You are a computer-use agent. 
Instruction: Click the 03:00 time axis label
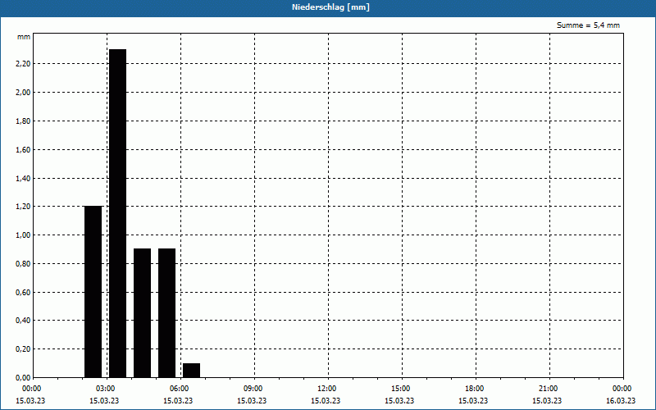point(106,389)
